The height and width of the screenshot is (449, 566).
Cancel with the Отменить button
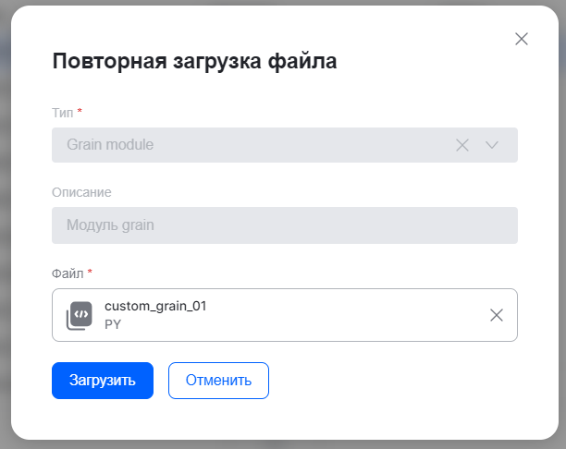pos(218,380)
